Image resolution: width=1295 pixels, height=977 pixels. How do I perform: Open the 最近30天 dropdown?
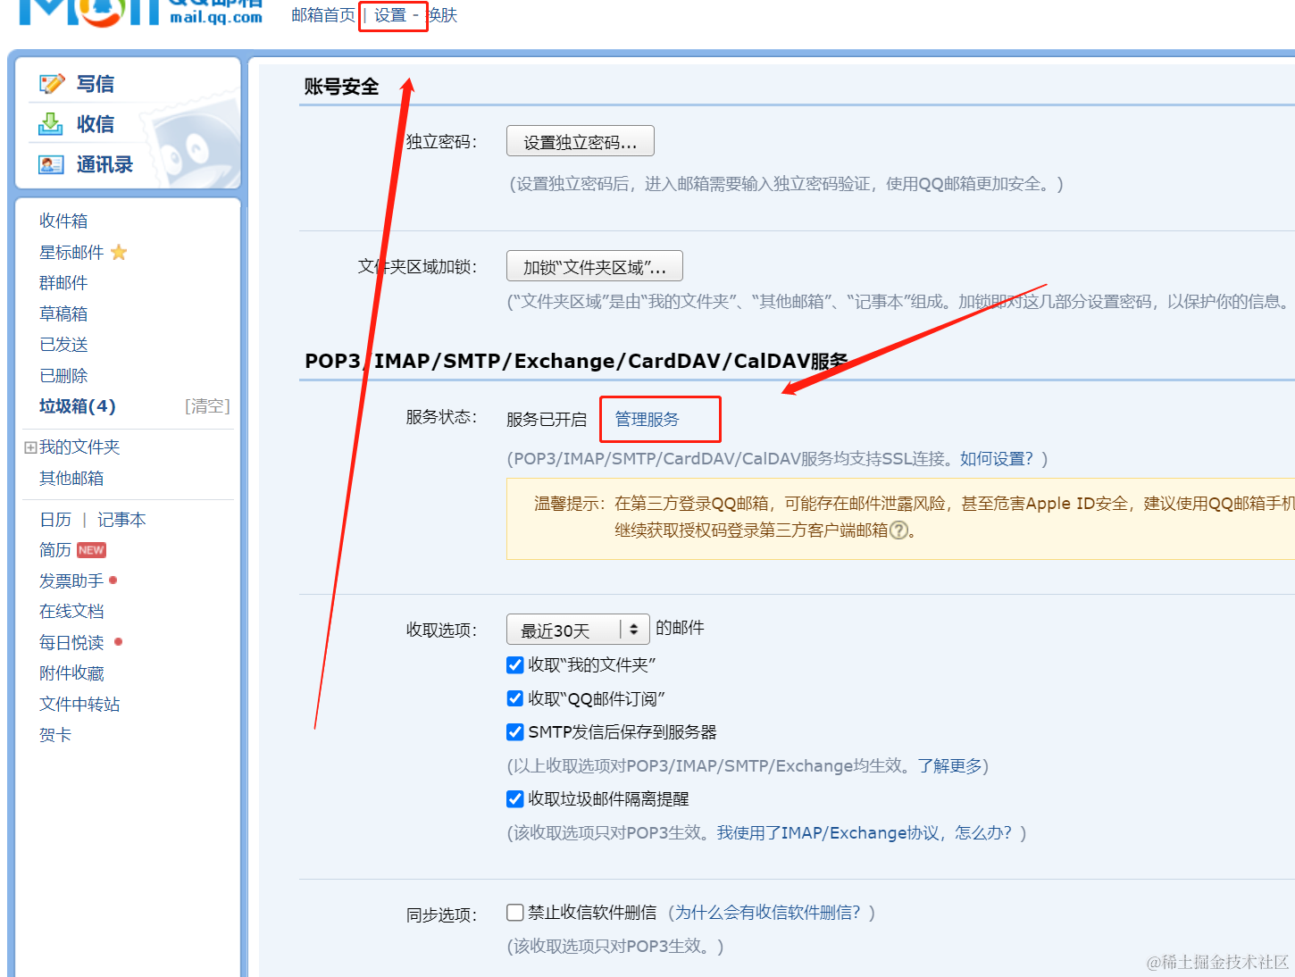click(x=578, y=630)
